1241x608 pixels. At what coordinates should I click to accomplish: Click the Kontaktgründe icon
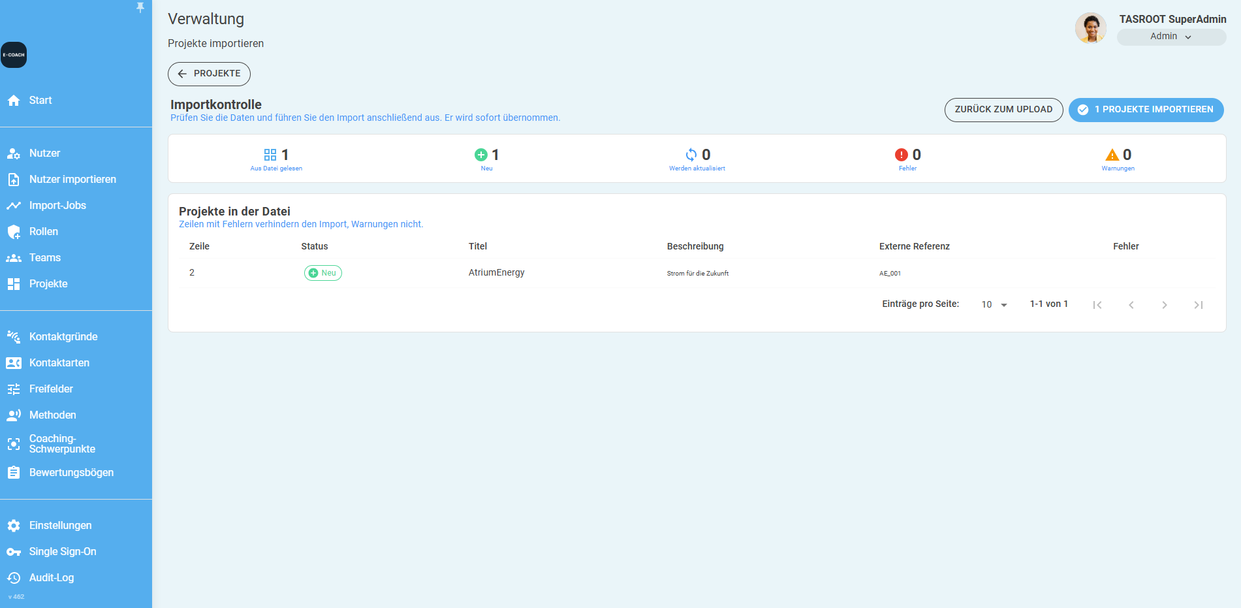(14, 337)
